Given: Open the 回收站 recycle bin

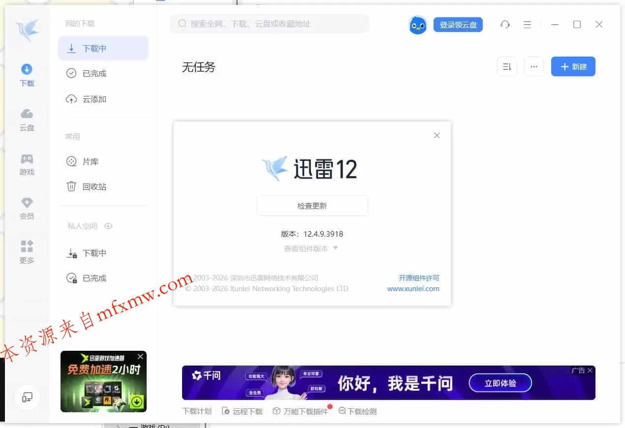Looking at the screenshot, I should tap(103, 186).
